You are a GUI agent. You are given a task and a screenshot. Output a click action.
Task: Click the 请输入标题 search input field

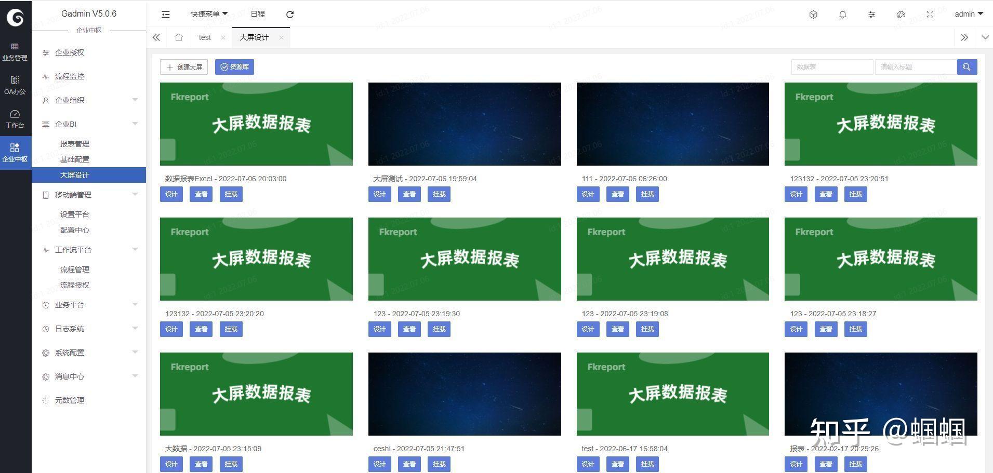click(x=916, y=66)
